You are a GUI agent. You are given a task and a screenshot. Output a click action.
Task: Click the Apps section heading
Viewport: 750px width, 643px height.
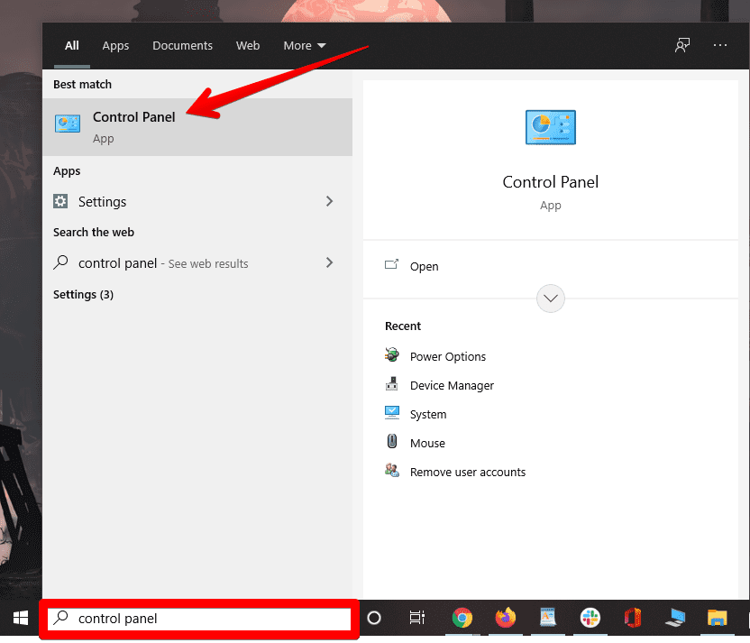click(x=67, y=171)
